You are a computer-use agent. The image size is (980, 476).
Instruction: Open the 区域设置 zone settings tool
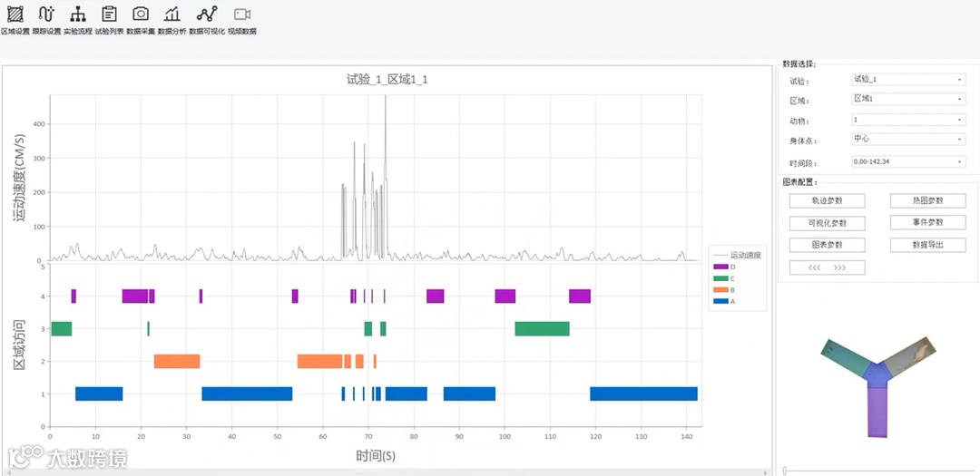coord(15,20)
